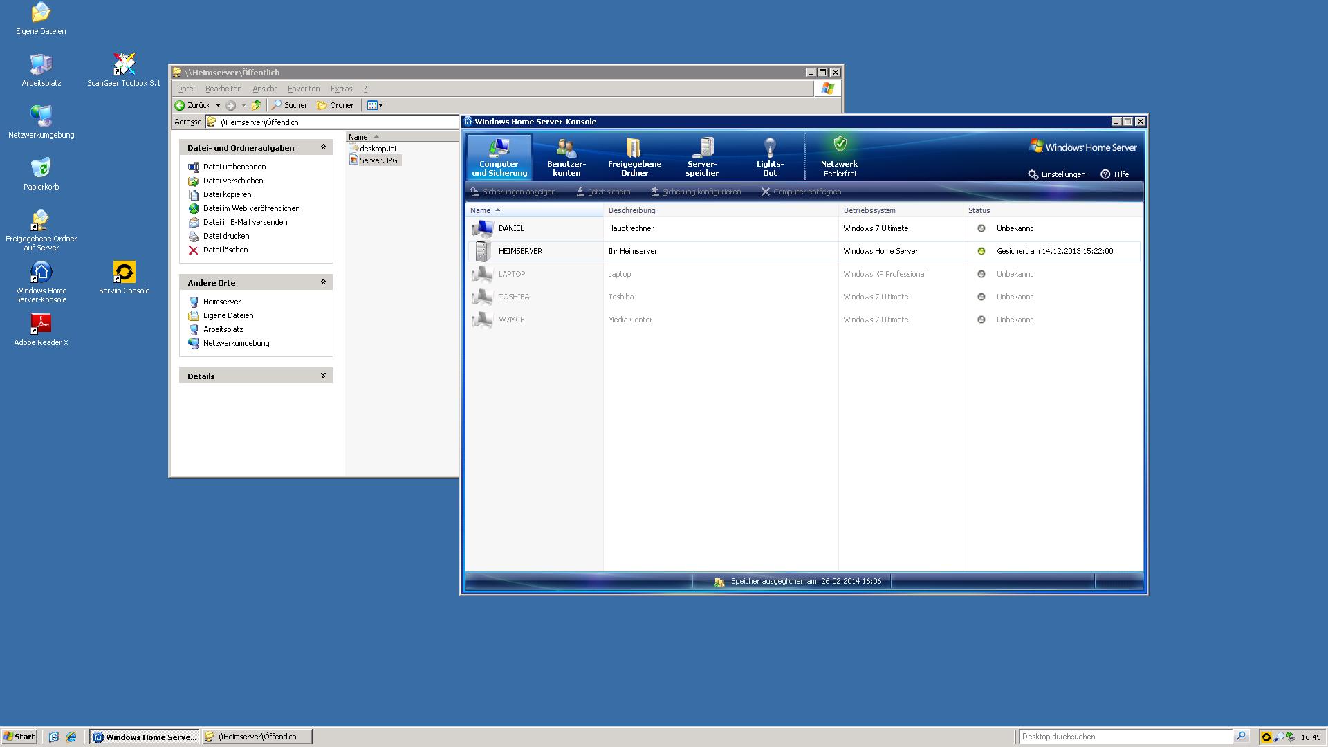Click Adobe Reader X desktop icon
The image size is (1328, 747).
click(41, 329)
